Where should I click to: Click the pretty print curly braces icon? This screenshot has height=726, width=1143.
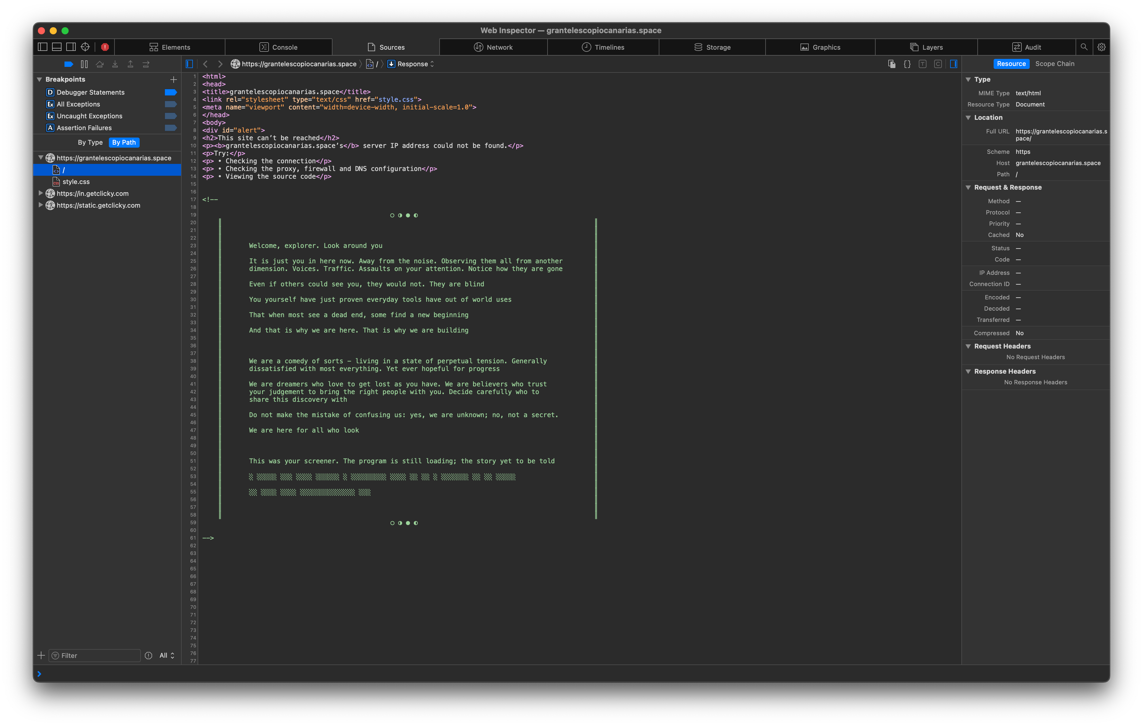[907, 64]
